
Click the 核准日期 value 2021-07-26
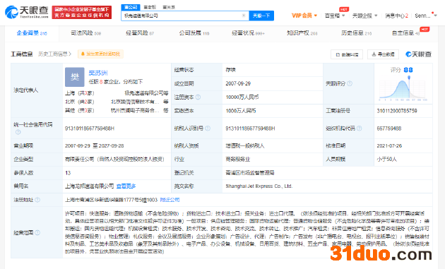click(x=389, y=145)
